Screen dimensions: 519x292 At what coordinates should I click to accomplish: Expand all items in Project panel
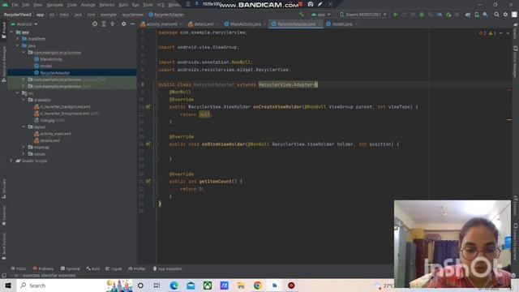click(104, 24)
